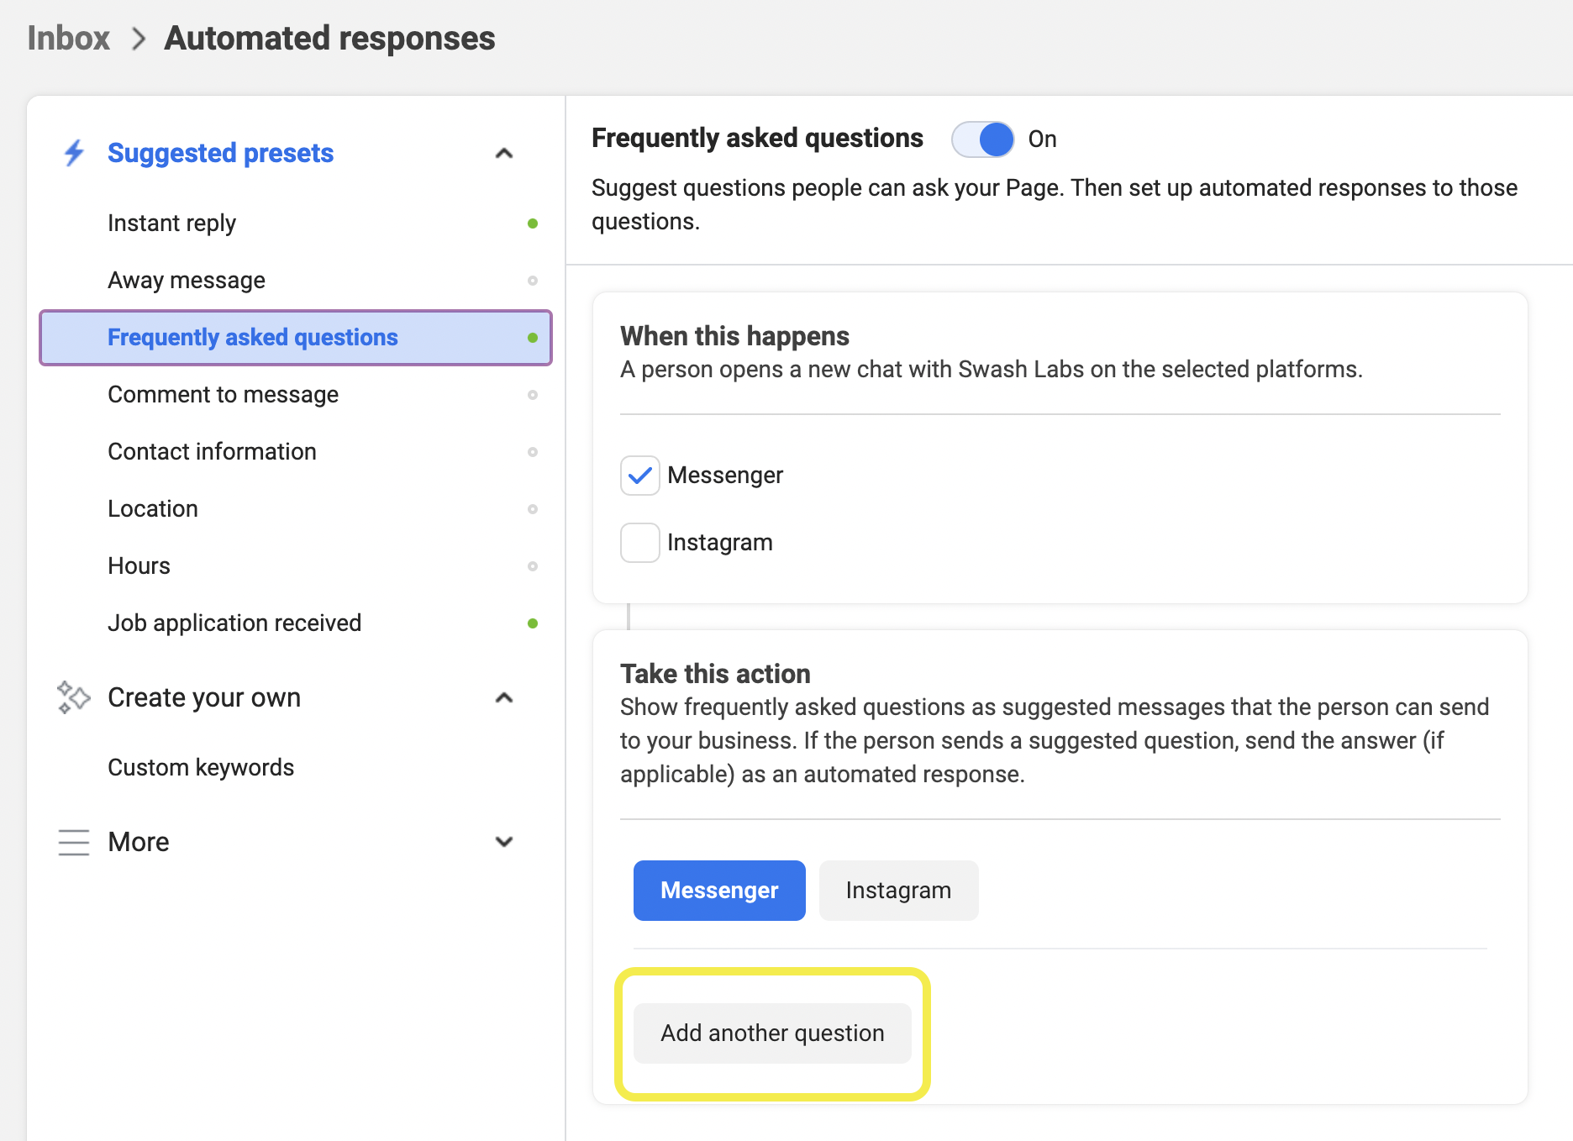Open the Away message preset
The image size is (1573, 1141).
[x=296, y=281]
